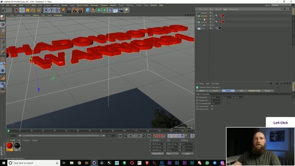This screenshot has height=166, width=295.
Task: Switch to the Dynamics Body tab
Action: pyautogui.click(x=254, y=91)
